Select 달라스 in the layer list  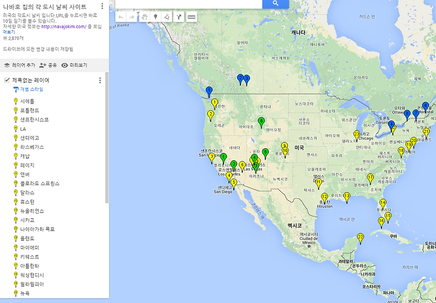27,193
